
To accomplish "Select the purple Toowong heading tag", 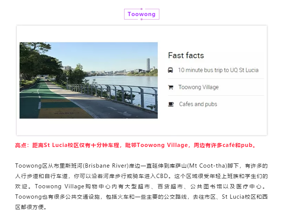I will point(141,14).
